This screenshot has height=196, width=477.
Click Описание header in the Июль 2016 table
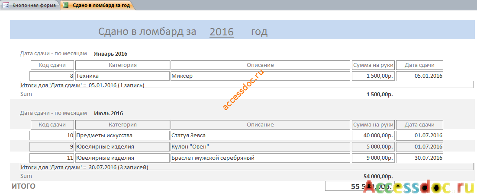tap(261, 125)
